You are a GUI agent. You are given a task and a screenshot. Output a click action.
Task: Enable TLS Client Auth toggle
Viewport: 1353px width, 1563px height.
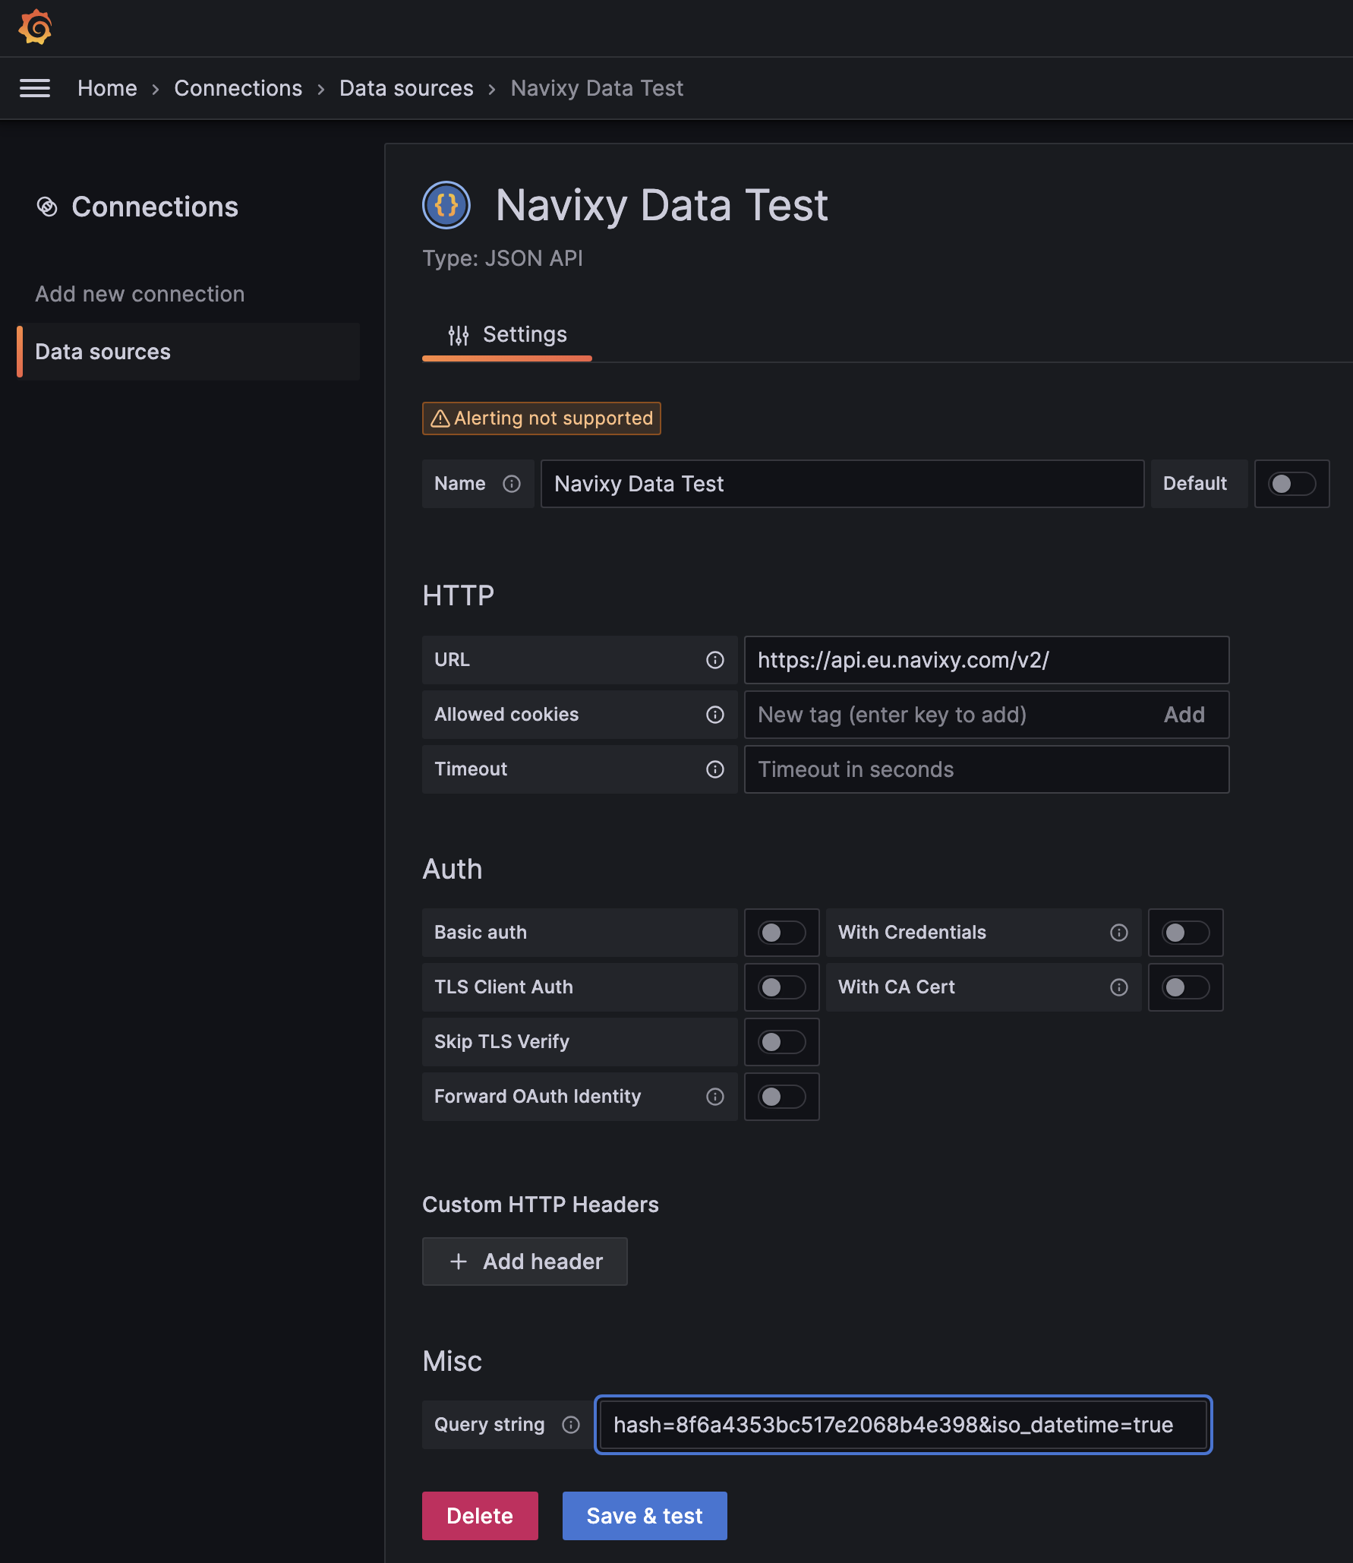click(782, 987)
